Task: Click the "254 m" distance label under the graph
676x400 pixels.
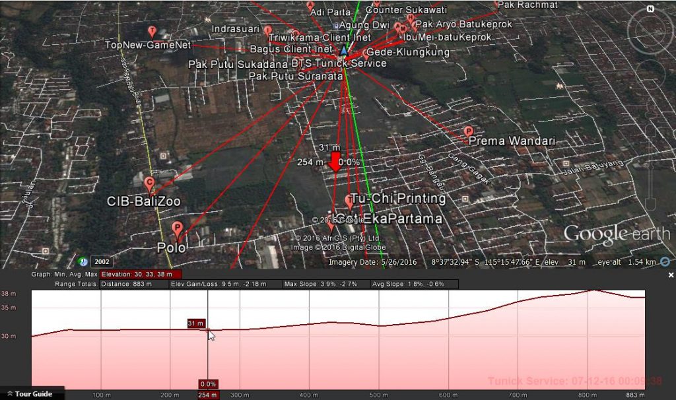Action: (x=208, y=395)
